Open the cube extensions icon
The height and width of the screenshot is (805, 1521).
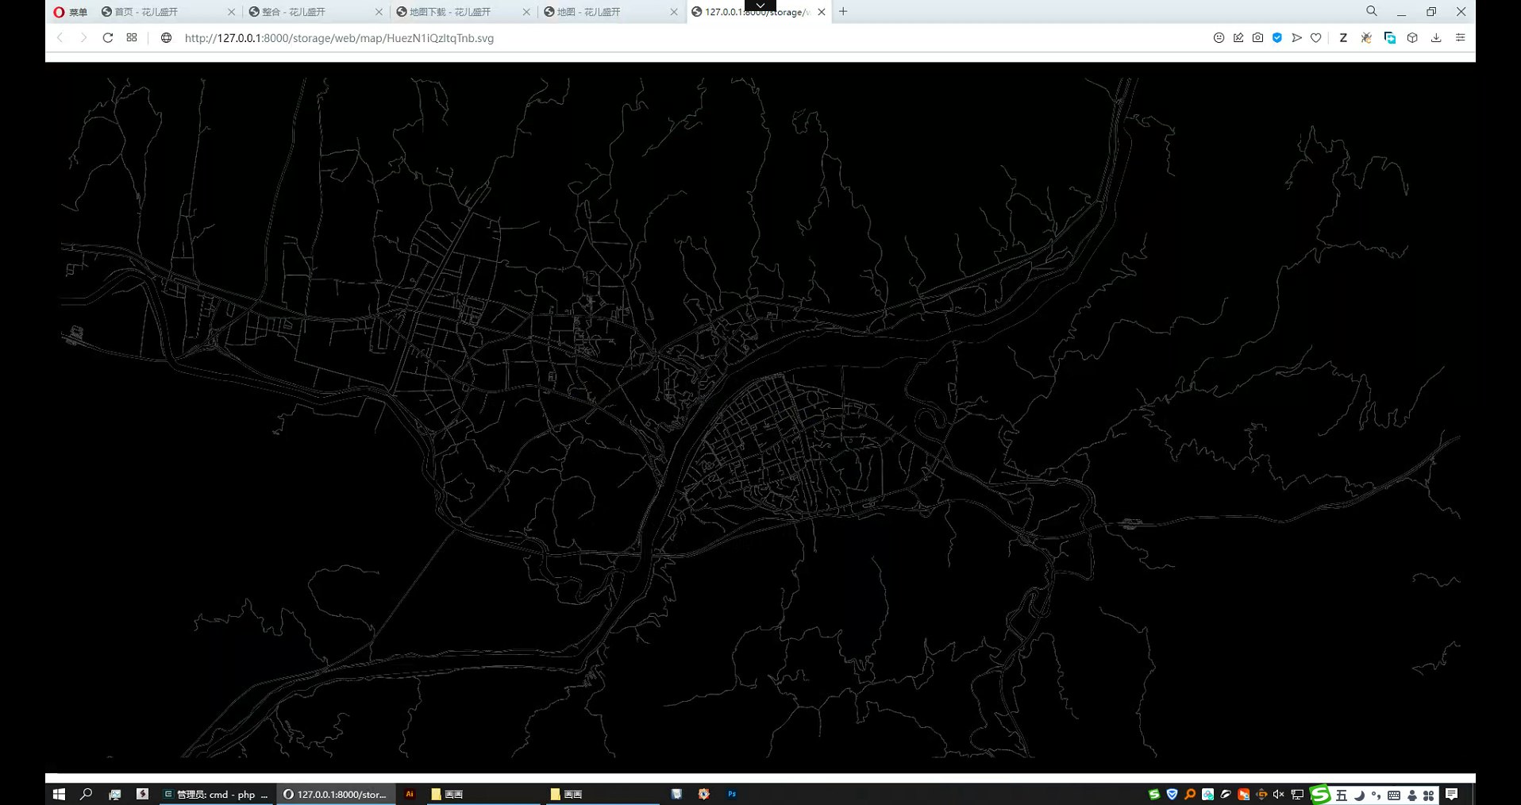(1412, 38)
